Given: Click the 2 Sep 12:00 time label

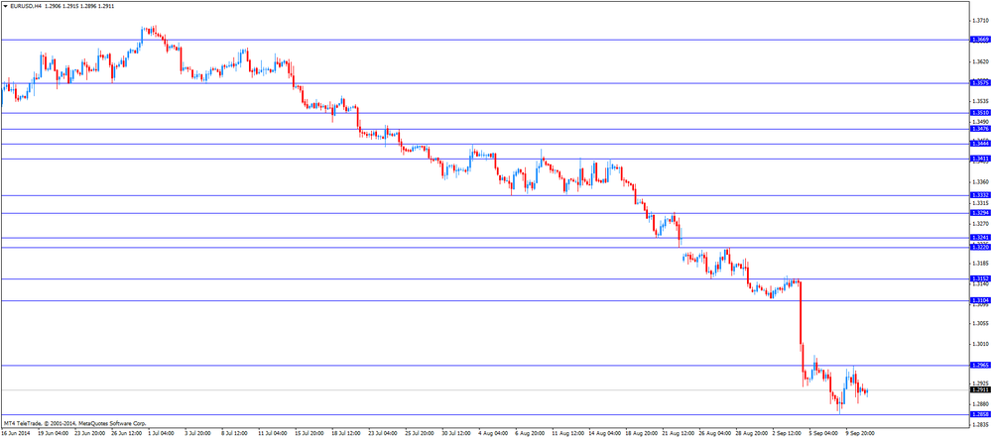Looking at the screenshot, I should coord(786,434).
